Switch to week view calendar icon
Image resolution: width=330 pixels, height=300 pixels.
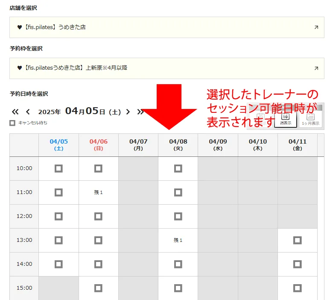(286, 119)
